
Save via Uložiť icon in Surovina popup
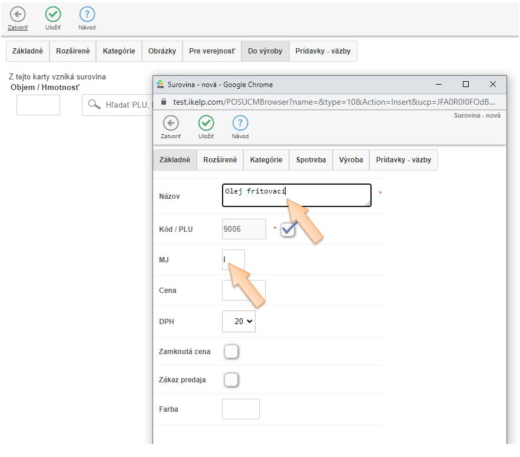[206, 123]
